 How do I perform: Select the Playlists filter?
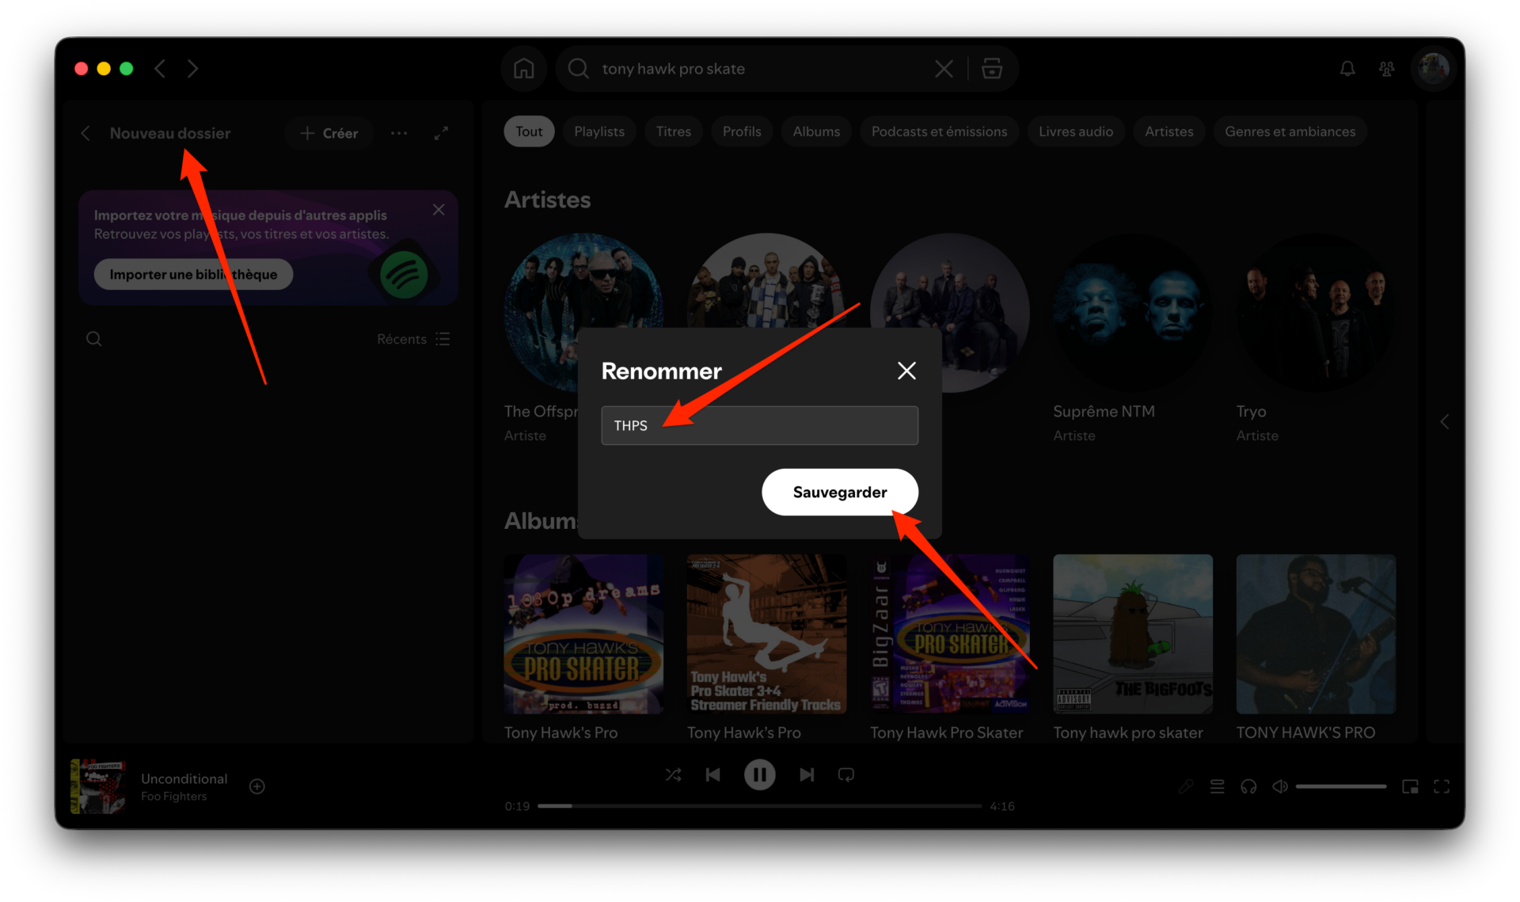pos(599,131)
